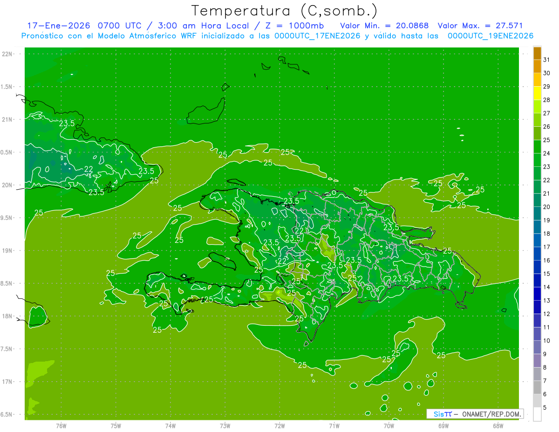Click the legend swatch between 19 and 20
Image resolution: width=559 pixels, height=432 pixels.
[x=537, y=213]
